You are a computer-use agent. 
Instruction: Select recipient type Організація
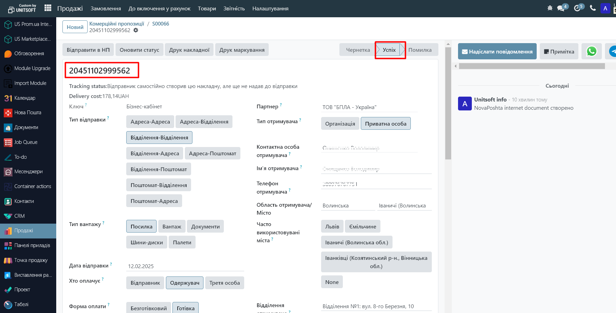(340, 124)
